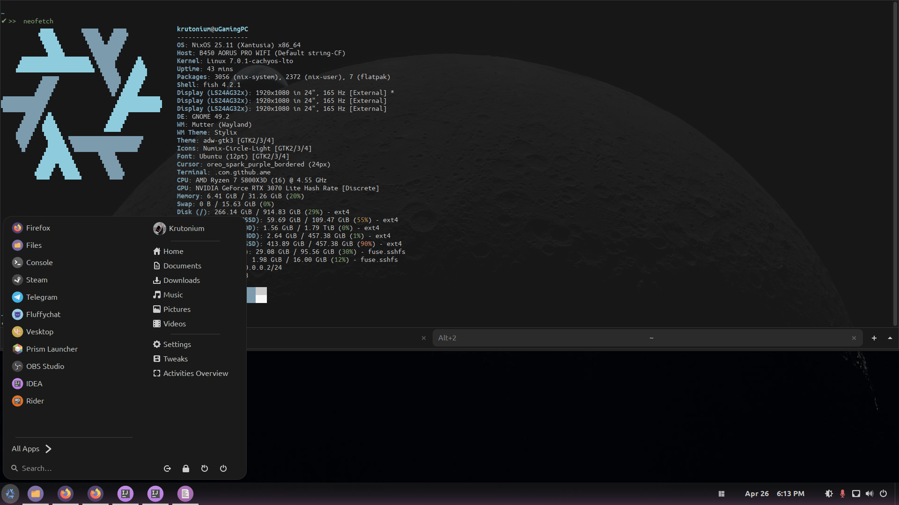Open the Apr 26 date menu

tap(757, 494)
